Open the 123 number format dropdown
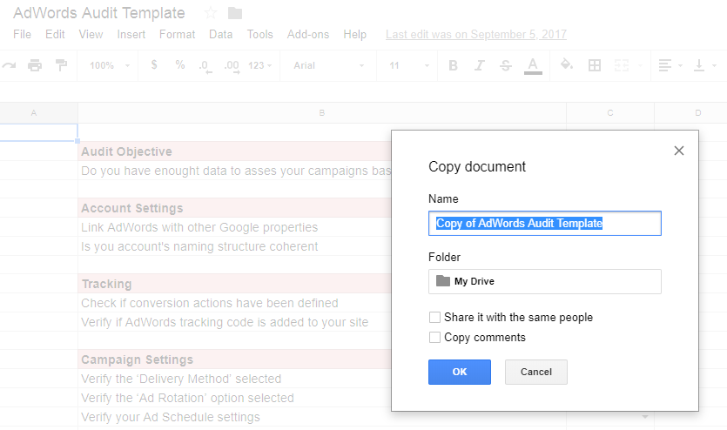Image resolution: width=727 pixels, height=430 pixels. coord(259,65)
